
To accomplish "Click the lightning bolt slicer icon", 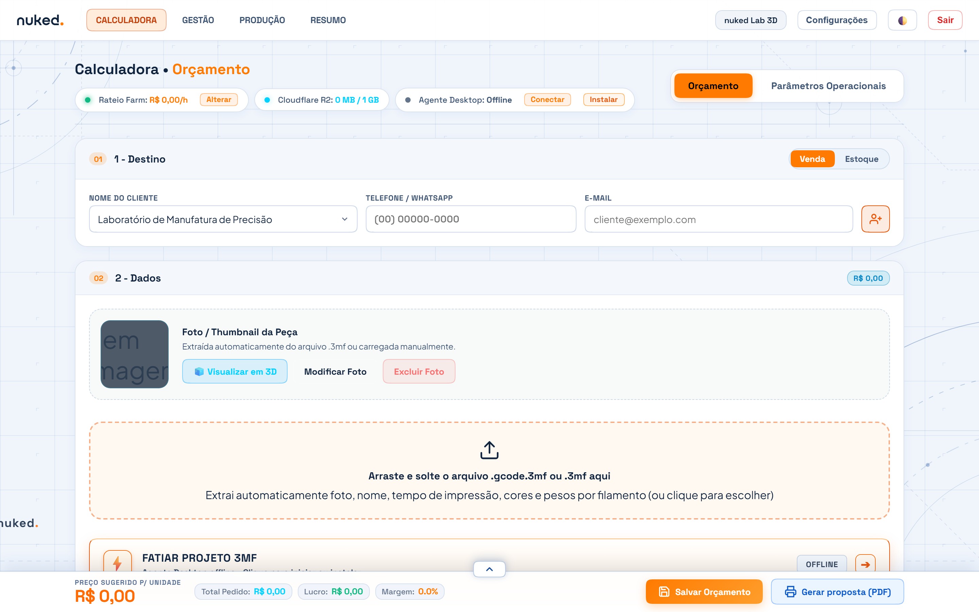I will click(117, 563).
